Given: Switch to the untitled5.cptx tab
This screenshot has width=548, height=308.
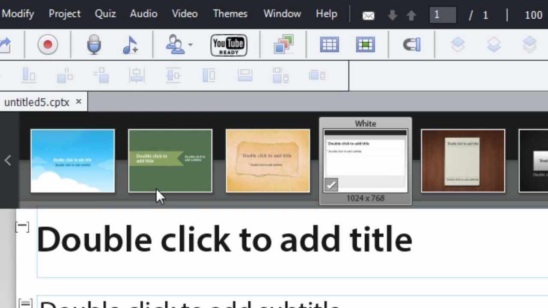Looking at the screenshot, I should pos(36,102).
